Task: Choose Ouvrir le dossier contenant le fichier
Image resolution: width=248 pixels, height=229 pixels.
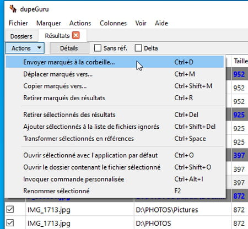Action: pos(115,167)
